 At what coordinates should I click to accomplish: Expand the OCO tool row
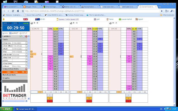3,60
